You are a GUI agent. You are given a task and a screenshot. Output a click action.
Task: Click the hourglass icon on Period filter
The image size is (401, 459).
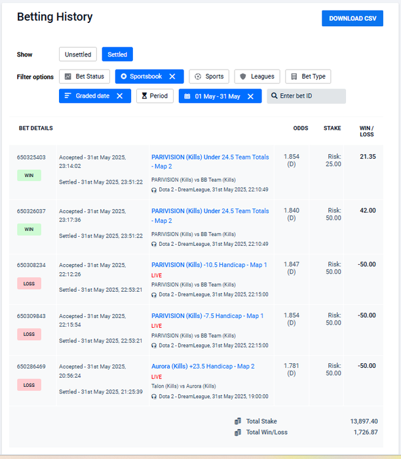click(x=143, y=96)
